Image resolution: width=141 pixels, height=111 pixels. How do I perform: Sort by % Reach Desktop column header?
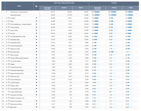[114, 8]
